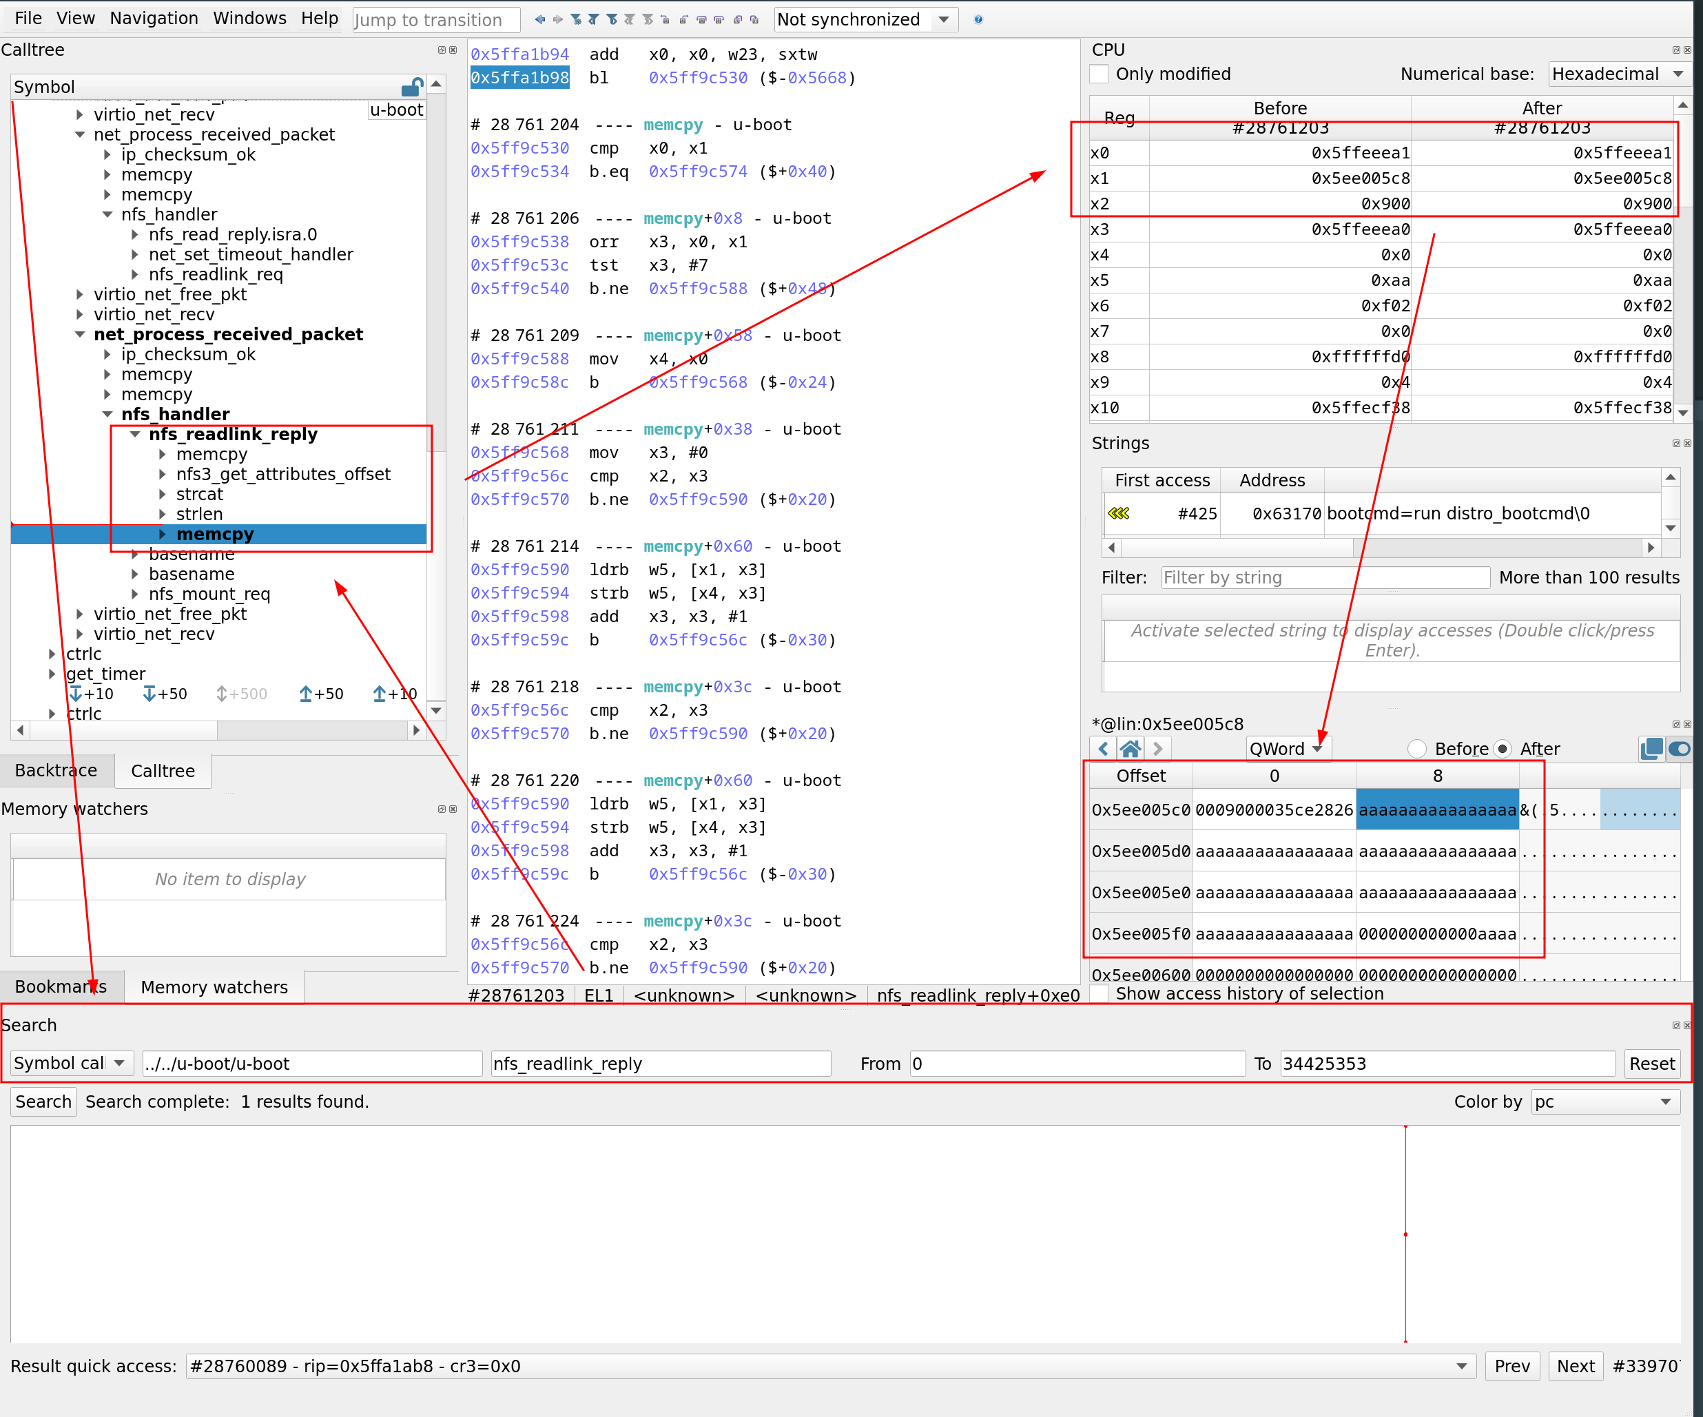This screenshot has height=1417, width=1703.
Task: Click the lock icon in Calltree header
Action: pyautogui.click(x=412, y=87)
